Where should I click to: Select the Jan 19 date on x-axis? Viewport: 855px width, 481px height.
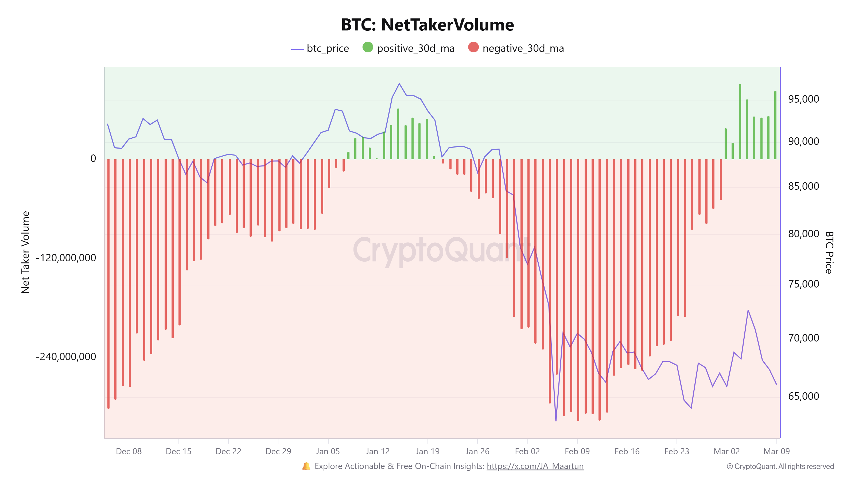(x=428, y=451)
